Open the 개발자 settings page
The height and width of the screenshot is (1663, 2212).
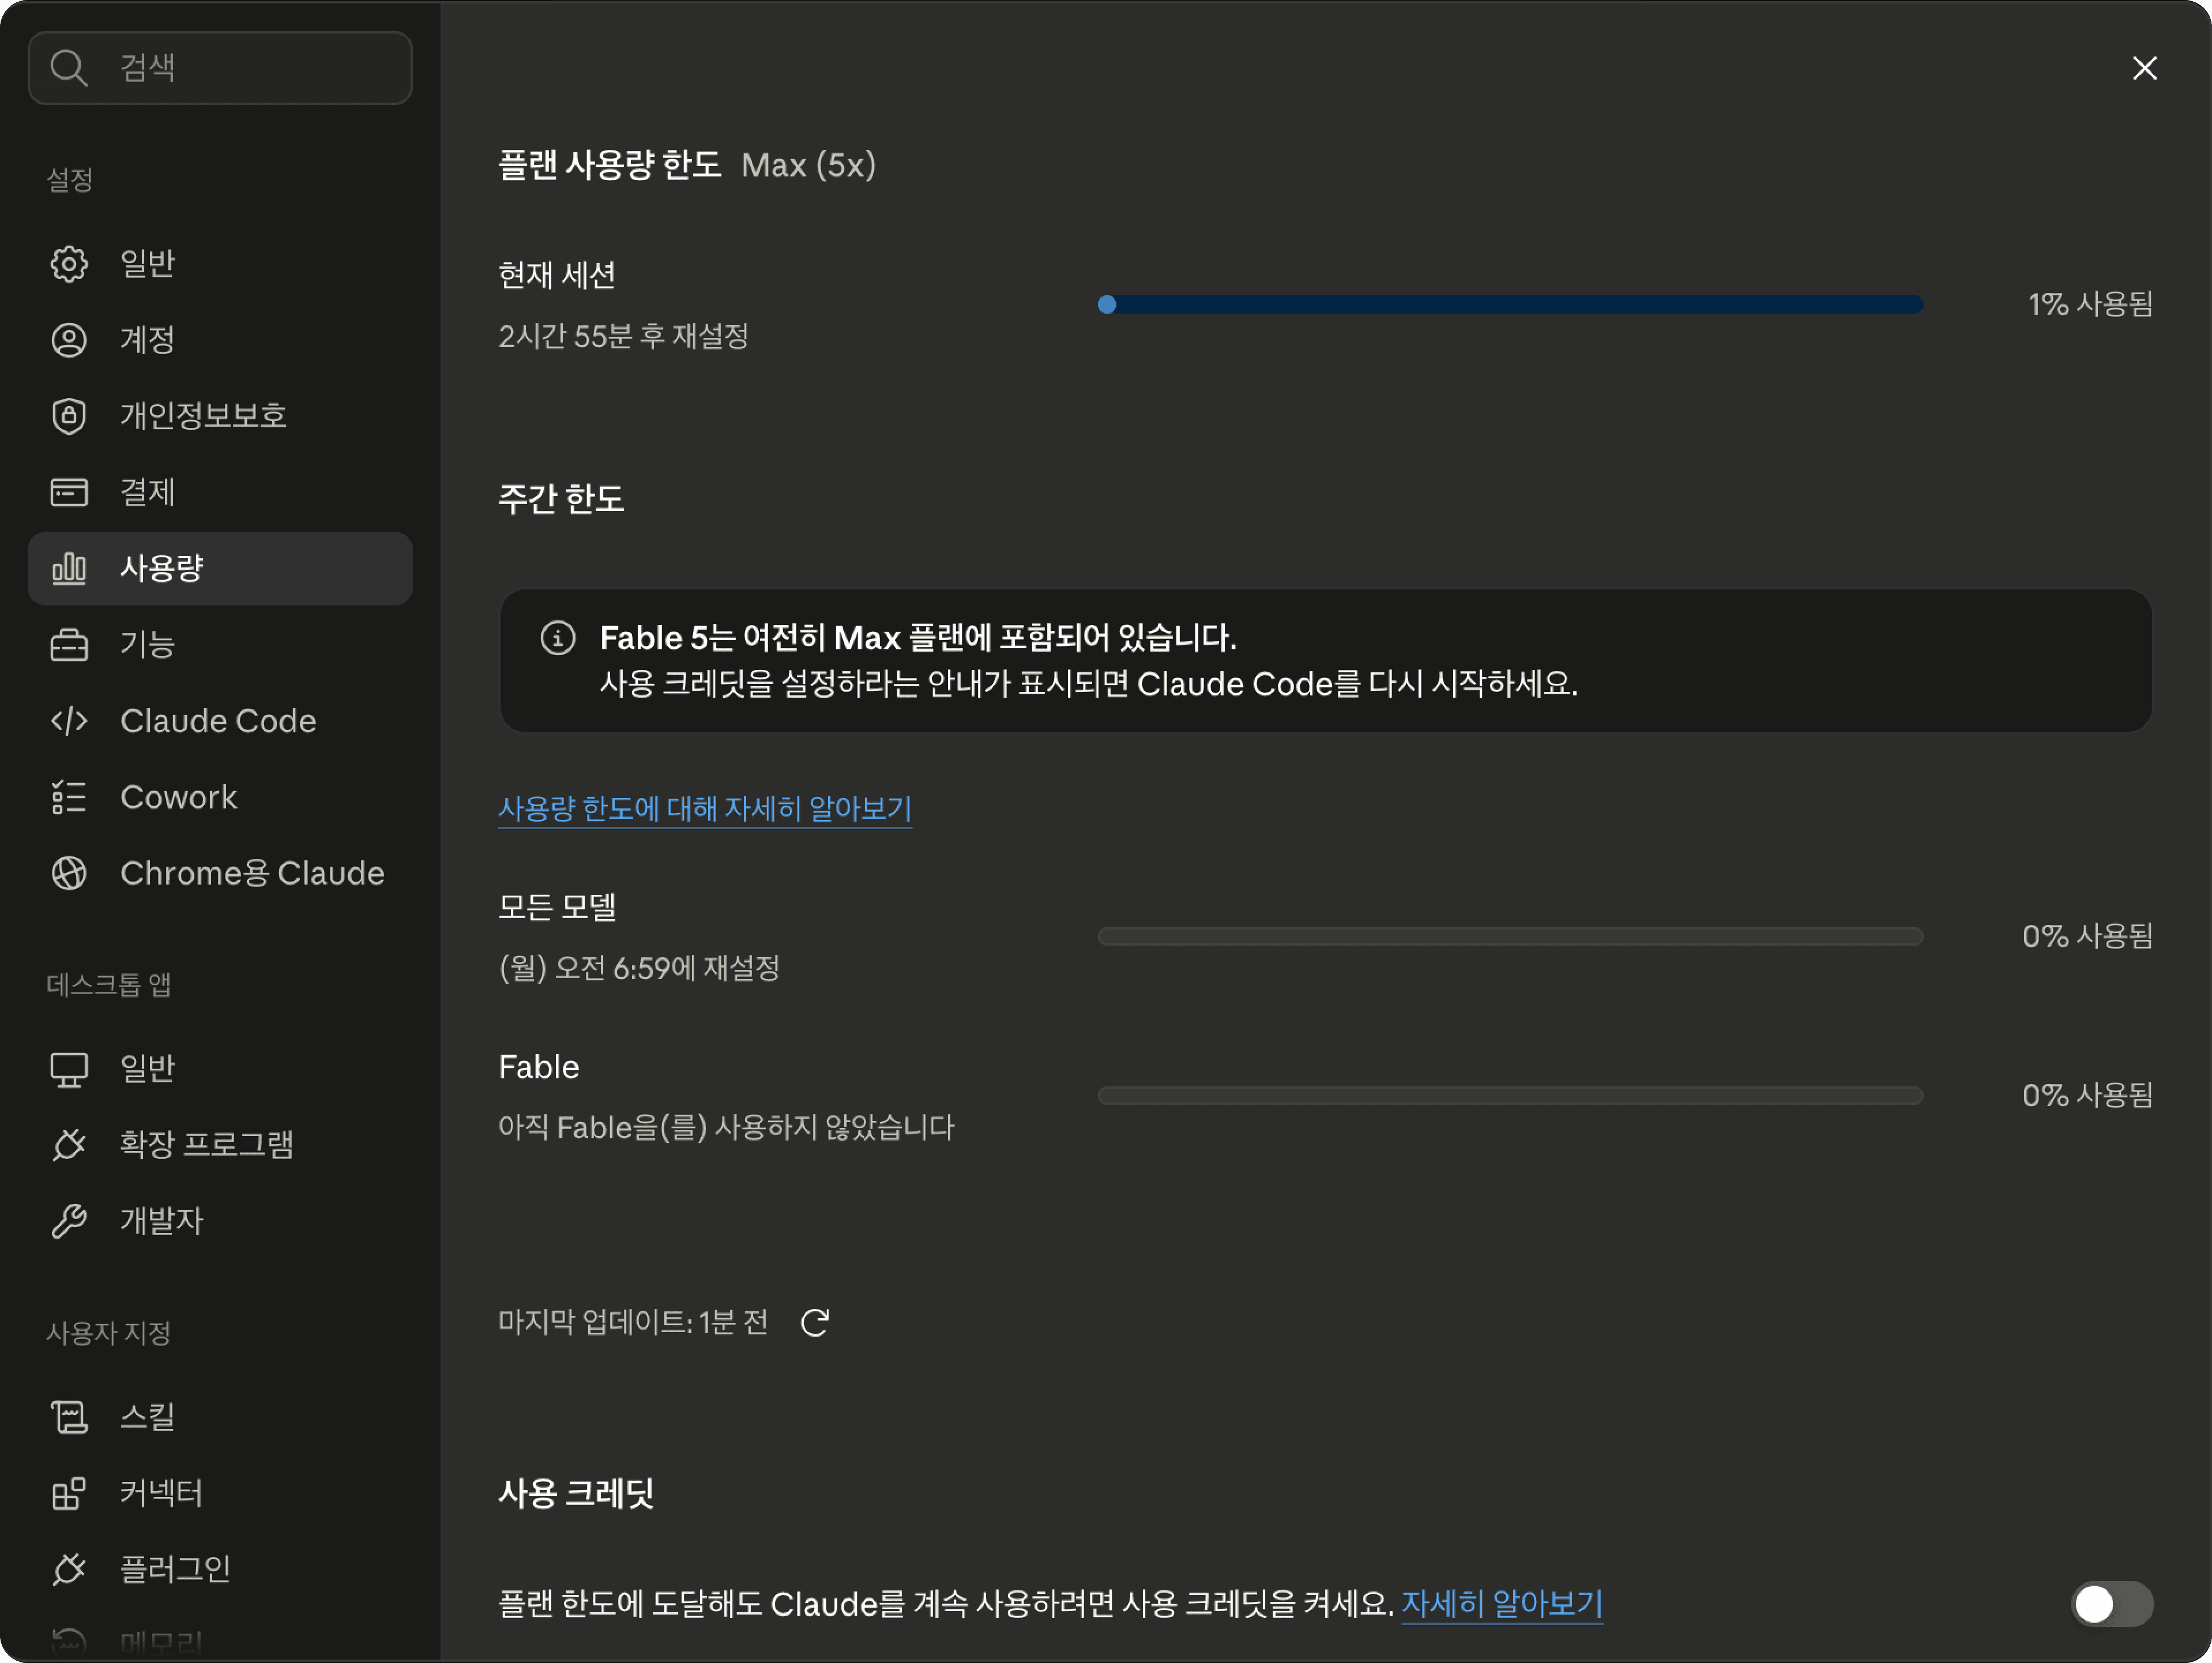click(220, 1221)
